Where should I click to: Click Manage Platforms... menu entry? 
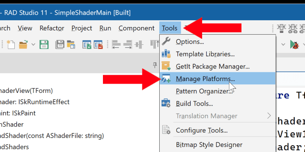click(217, 79)
